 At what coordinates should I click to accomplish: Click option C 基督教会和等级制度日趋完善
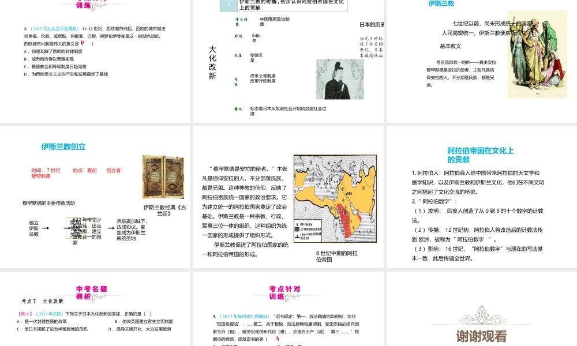[x=55, y=66]
